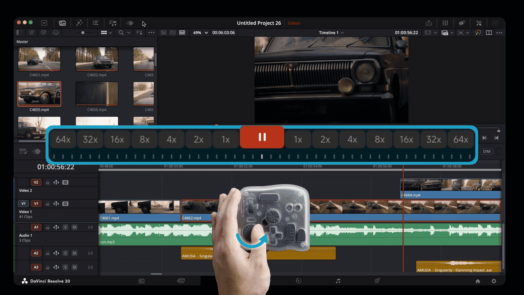
Task: Open the Index panel
Action: click(96, 23)
